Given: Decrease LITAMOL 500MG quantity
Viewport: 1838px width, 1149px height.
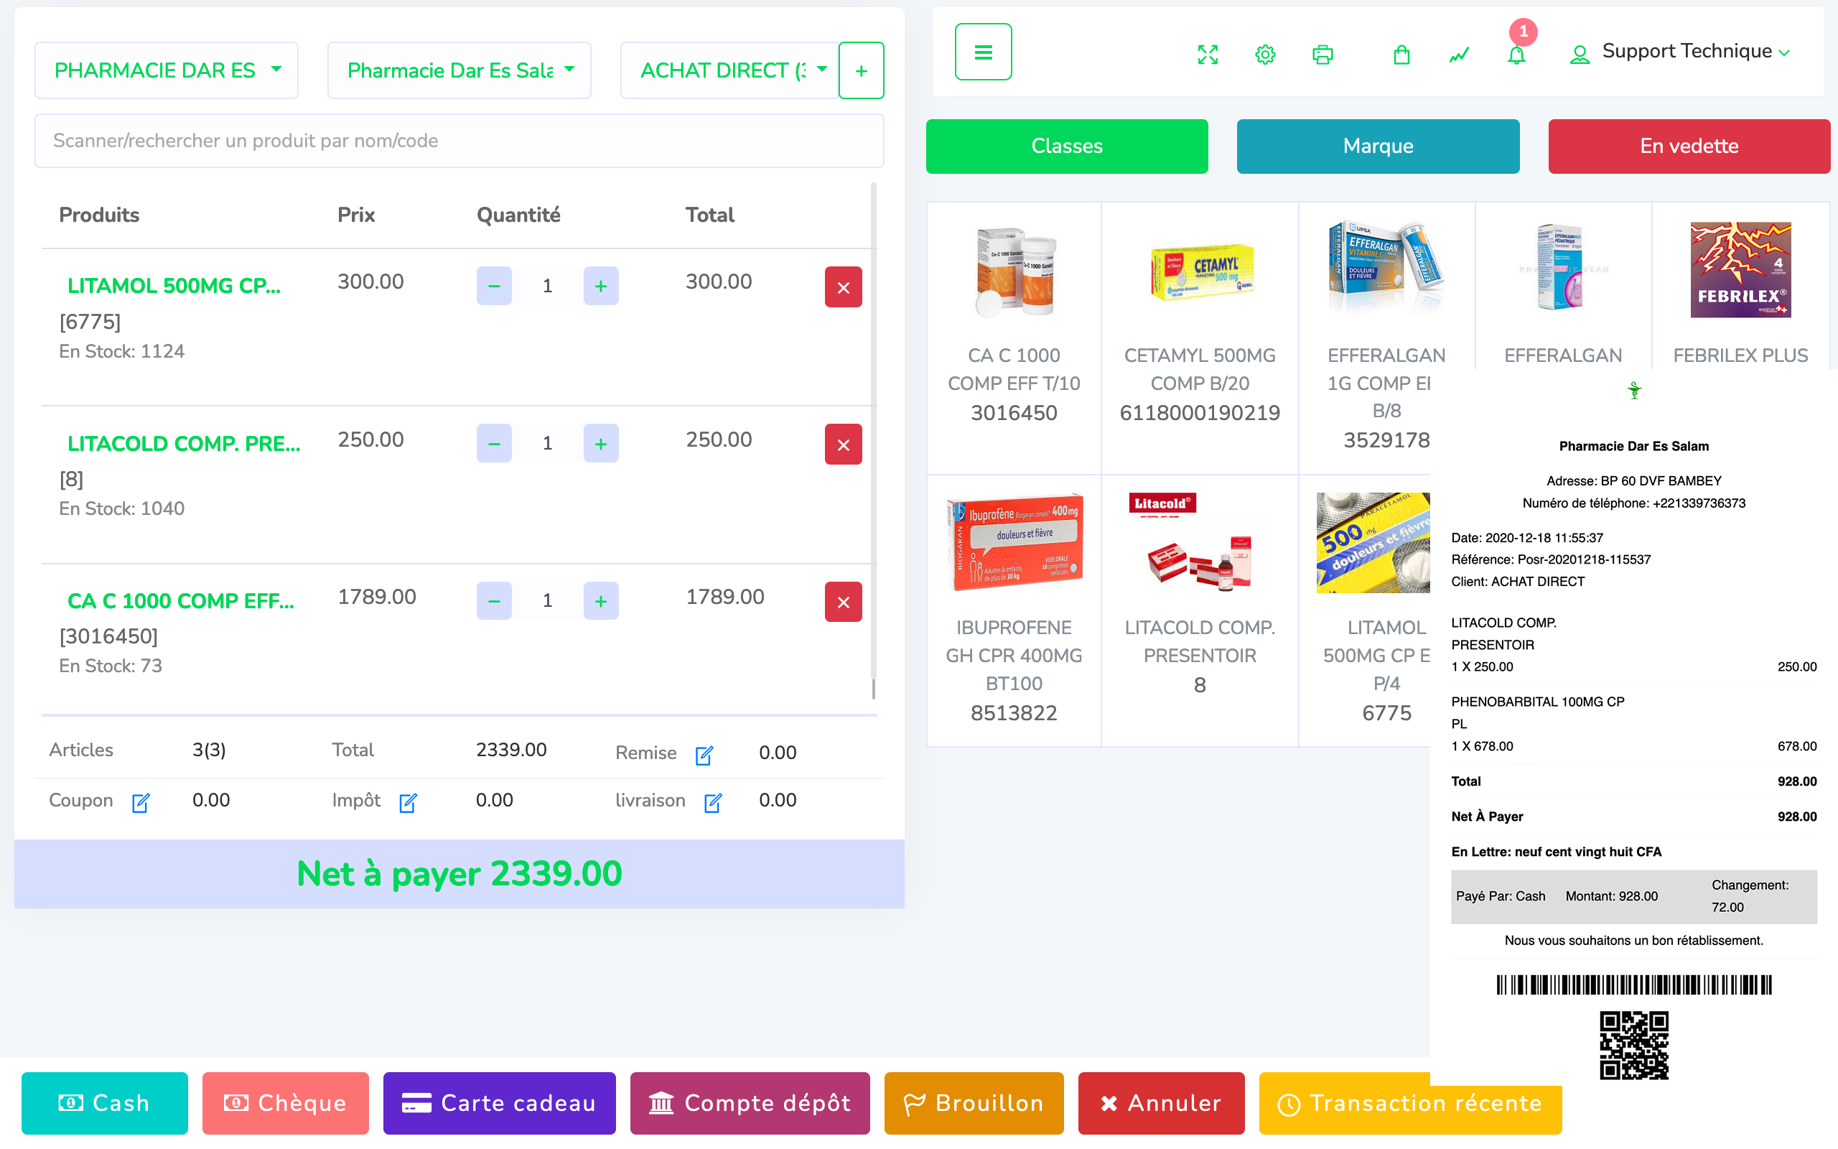Looking at the screenshot, I should pos(494,286).
